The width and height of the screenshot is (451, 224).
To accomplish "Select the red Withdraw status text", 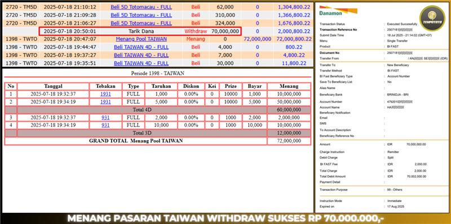I will tap(195, 31).
